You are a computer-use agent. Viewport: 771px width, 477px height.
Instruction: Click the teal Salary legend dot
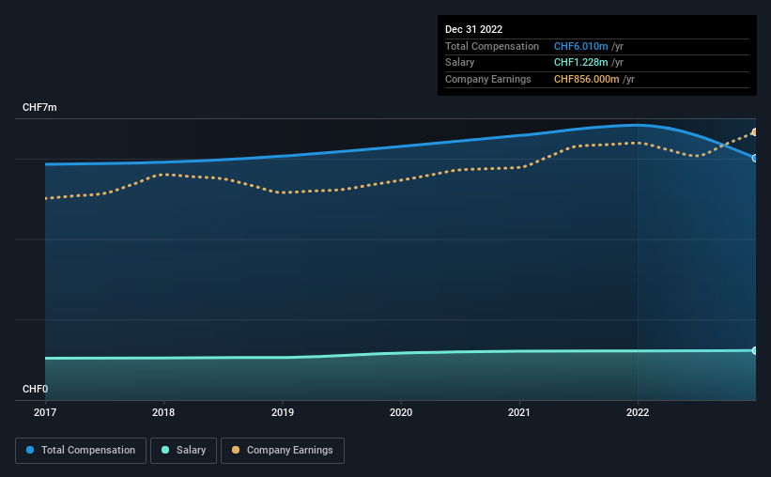point(165,450)
